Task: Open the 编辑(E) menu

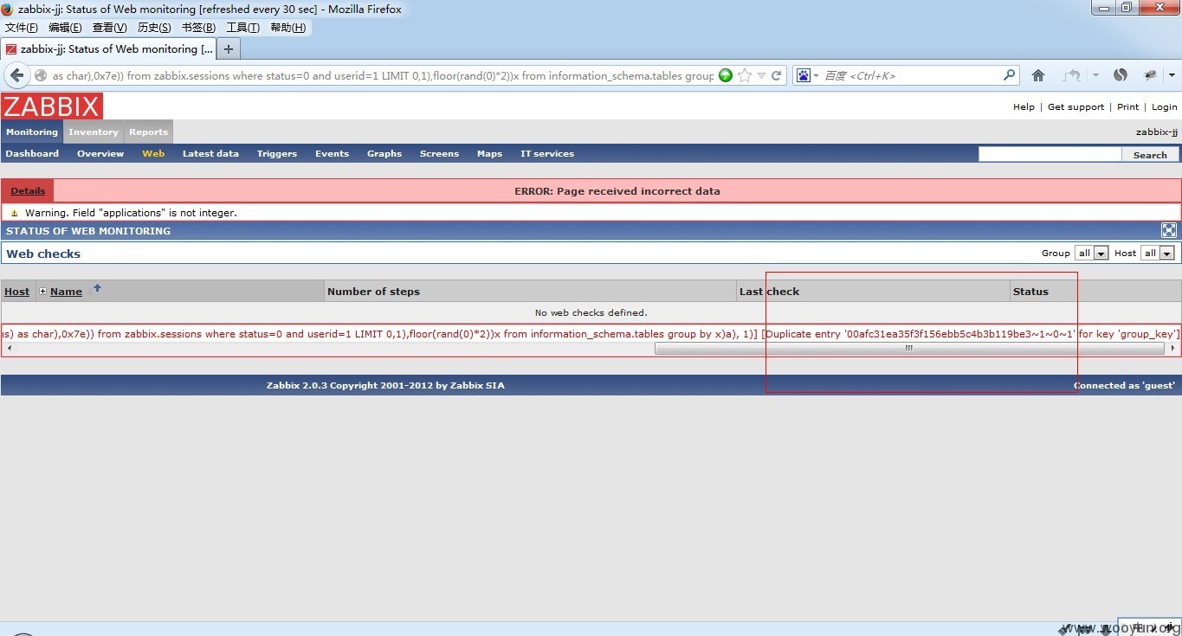Action: (65, 28)
